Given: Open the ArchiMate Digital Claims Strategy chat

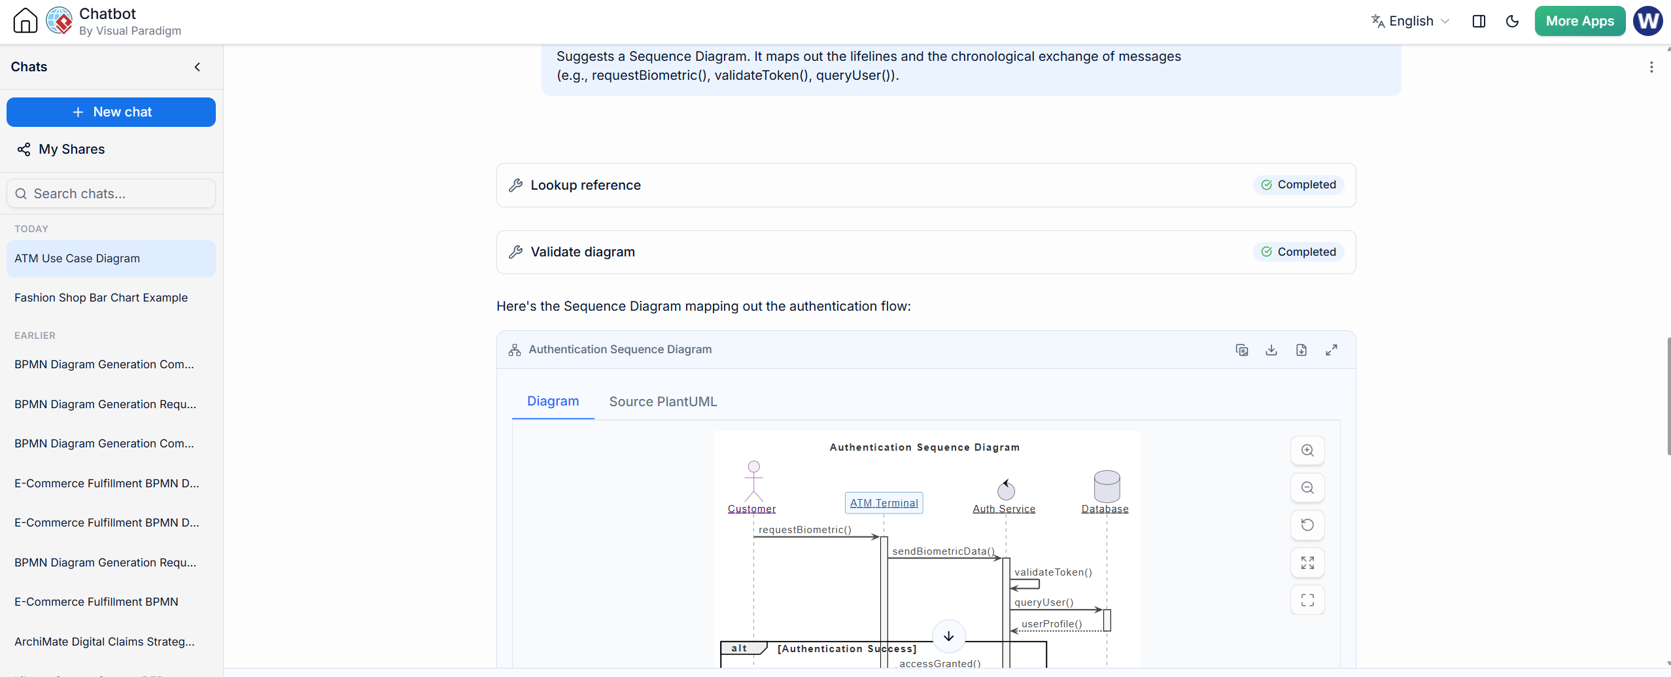Looking at the screenshot, I should (x=111, y=642).
